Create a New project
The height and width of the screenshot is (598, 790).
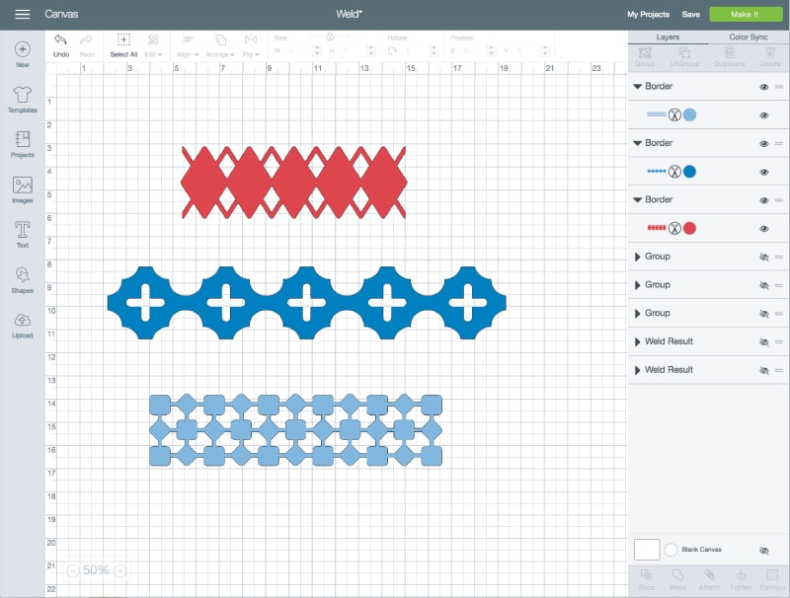tap(22, 53)
